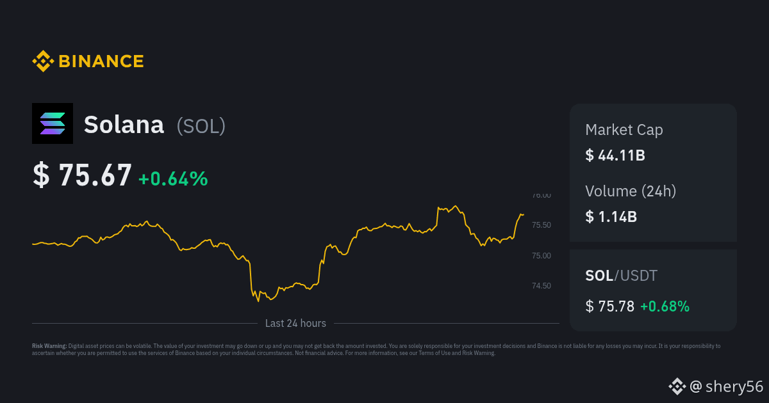Click the $ 1.14B volume value
This screenshot has width=769, height=403.
(x=611, y=216)
